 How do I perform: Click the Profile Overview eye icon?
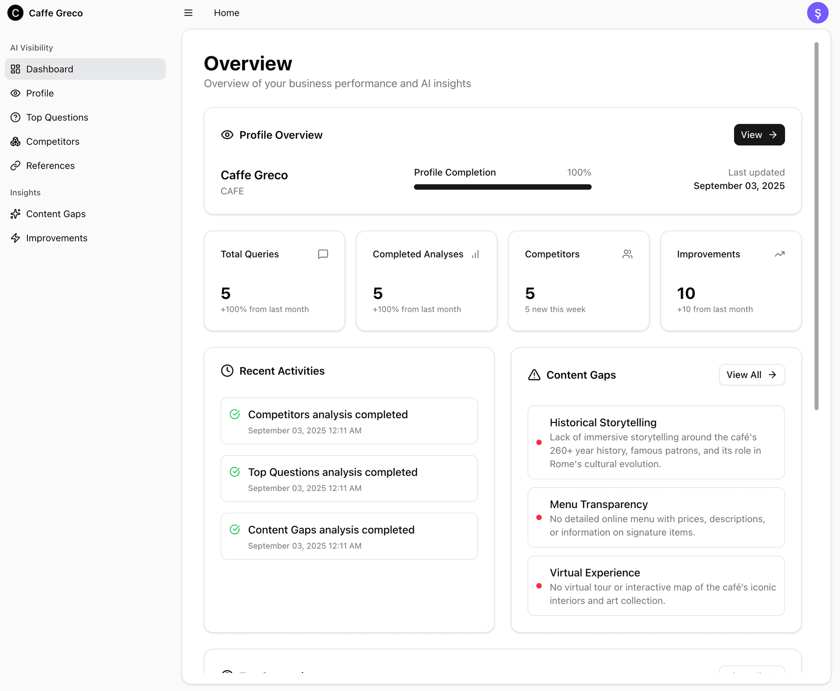pyautogui.click(x=227, y=135)
